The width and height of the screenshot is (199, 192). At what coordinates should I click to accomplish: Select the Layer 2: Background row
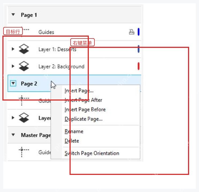[x=74, y=66]
